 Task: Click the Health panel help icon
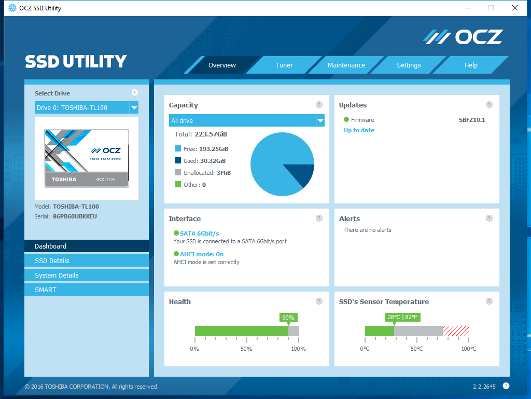(x=319, y=301)
